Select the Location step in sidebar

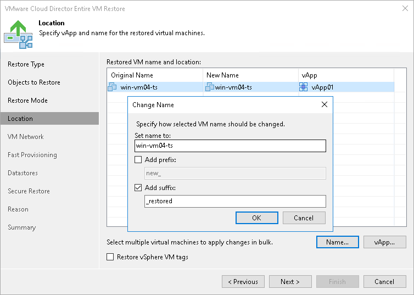click(49, 118)
